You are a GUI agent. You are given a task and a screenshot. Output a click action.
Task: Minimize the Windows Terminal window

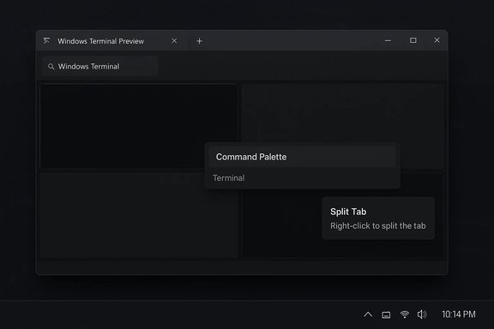click(x=388, y=40)
